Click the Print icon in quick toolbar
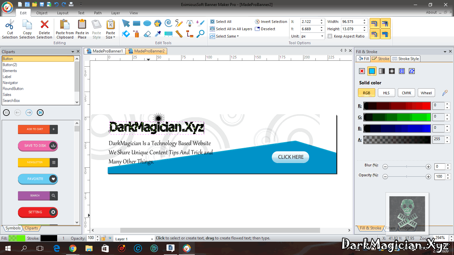The height and width of the screenshot is (255, 454). [x=71, y=4]
